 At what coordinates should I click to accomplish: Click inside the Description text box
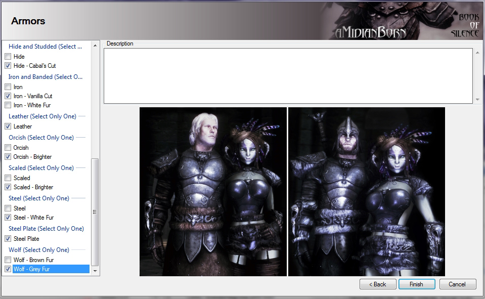[288, 76]
